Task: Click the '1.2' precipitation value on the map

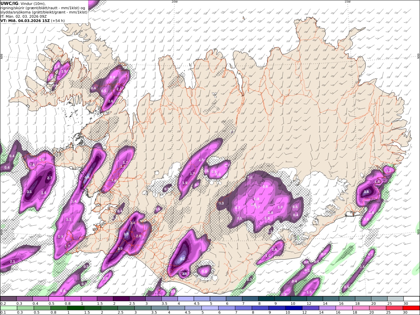Action: 388,171
